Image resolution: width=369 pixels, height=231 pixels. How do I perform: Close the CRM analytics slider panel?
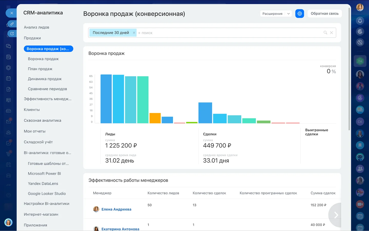11,13
